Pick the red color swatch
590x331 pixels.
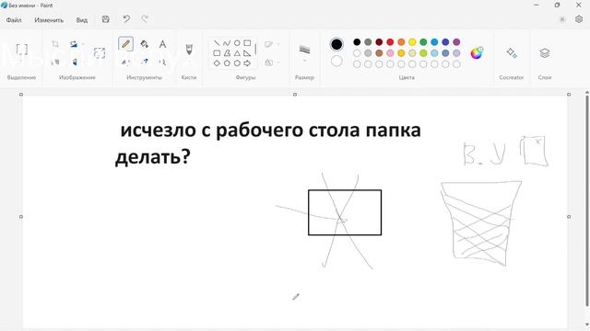[x=390, y=42]
